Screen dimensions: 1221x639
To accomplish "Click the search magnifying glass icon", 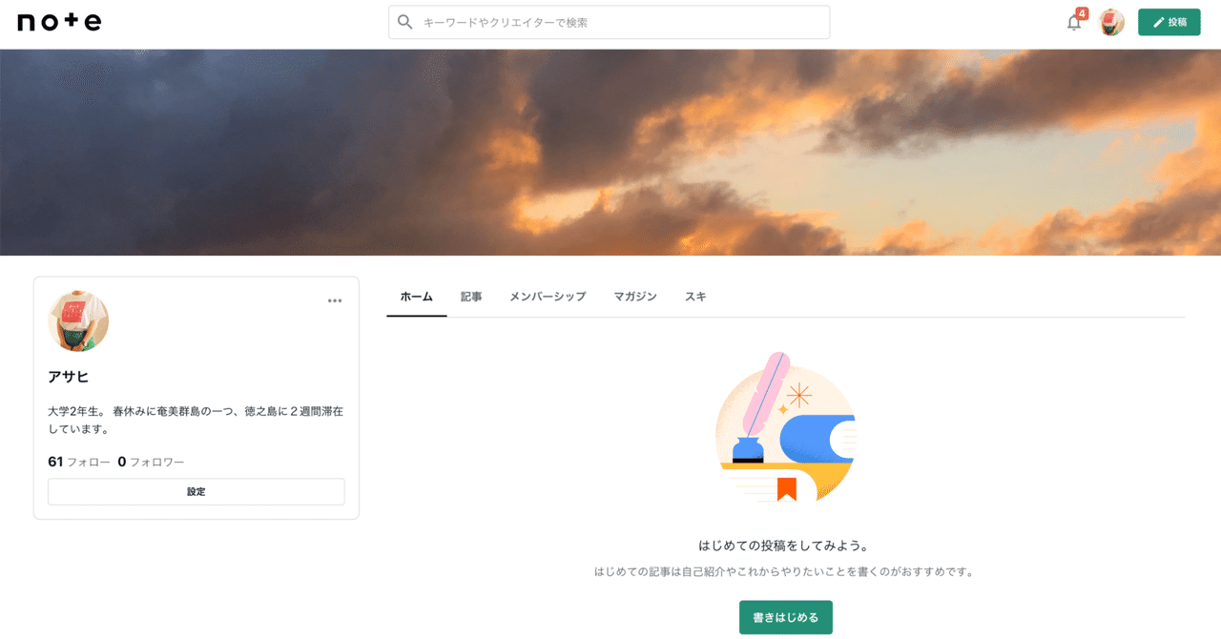I will [x=404, y=22].
